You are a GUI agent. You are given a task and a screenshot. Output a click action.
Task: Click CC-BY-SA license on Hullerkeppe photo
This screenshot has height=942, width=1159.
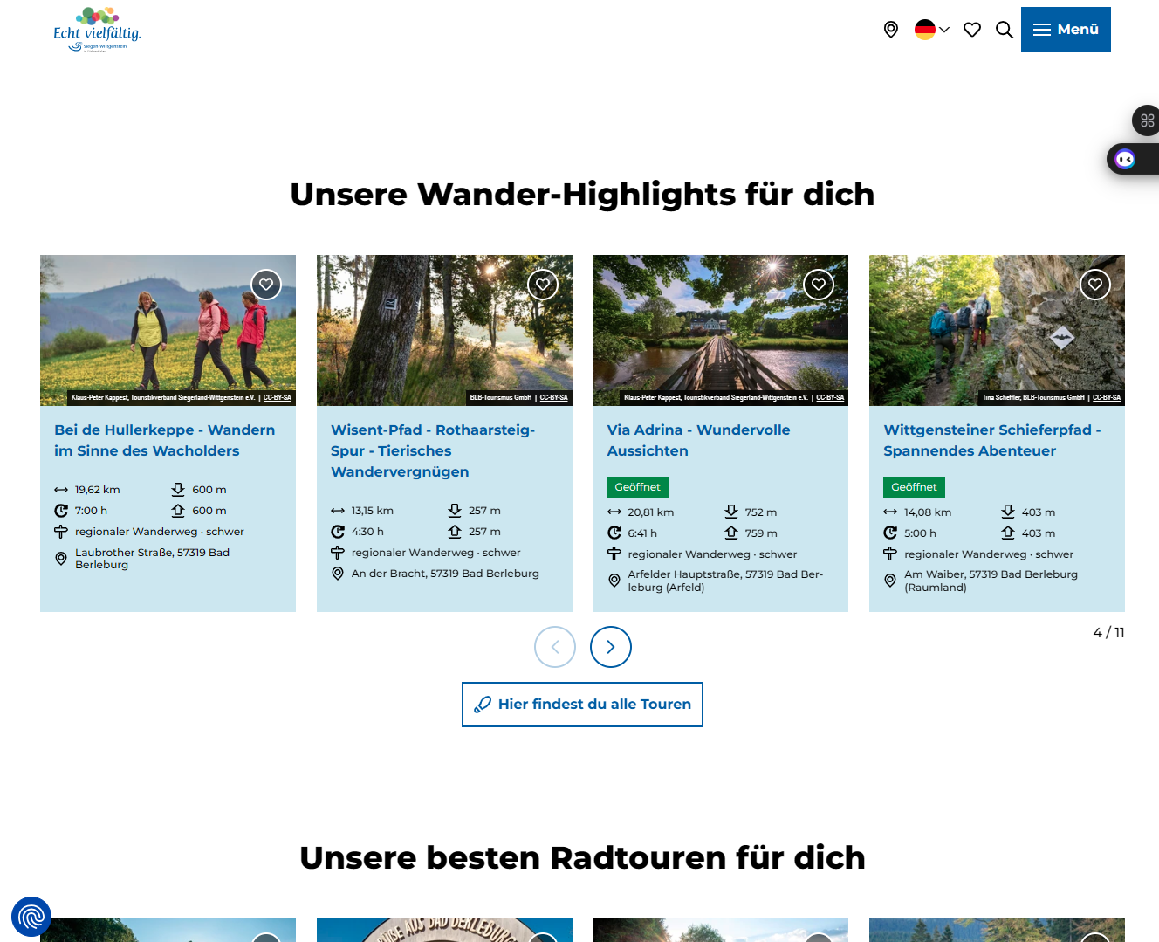click(x=278, y=398)
